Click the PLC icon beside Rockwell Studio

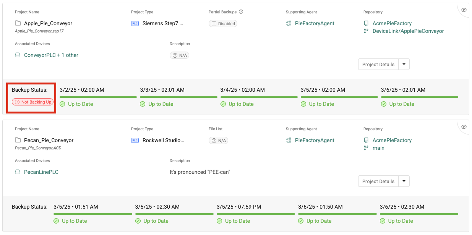(x=135, y=140)
